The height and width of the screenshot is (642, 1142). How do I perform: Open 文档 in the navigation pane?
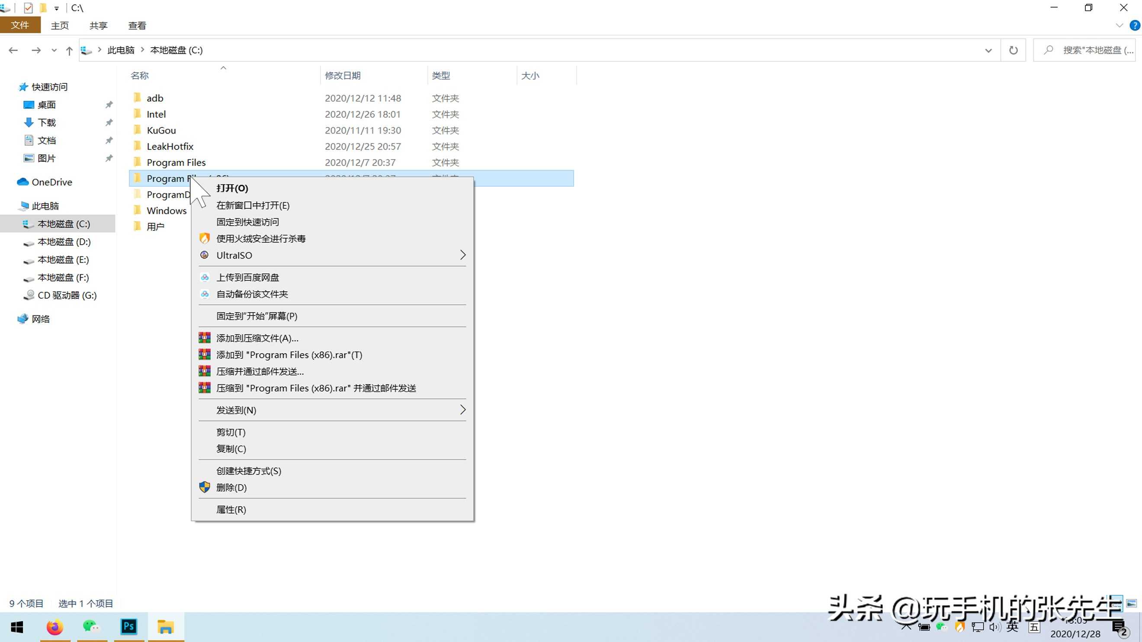pos(47,141)
